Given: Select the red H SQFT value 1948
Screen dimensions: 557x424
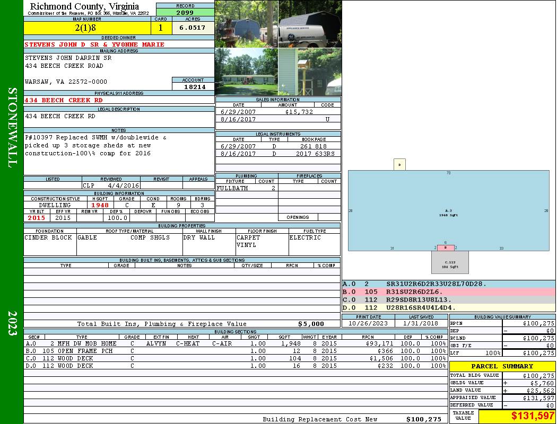Looking at the screenshot, I should pyautogui.click(x=100, y=205).
